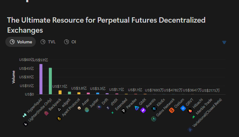Click the Paradex logo icon

click(124, 111)
